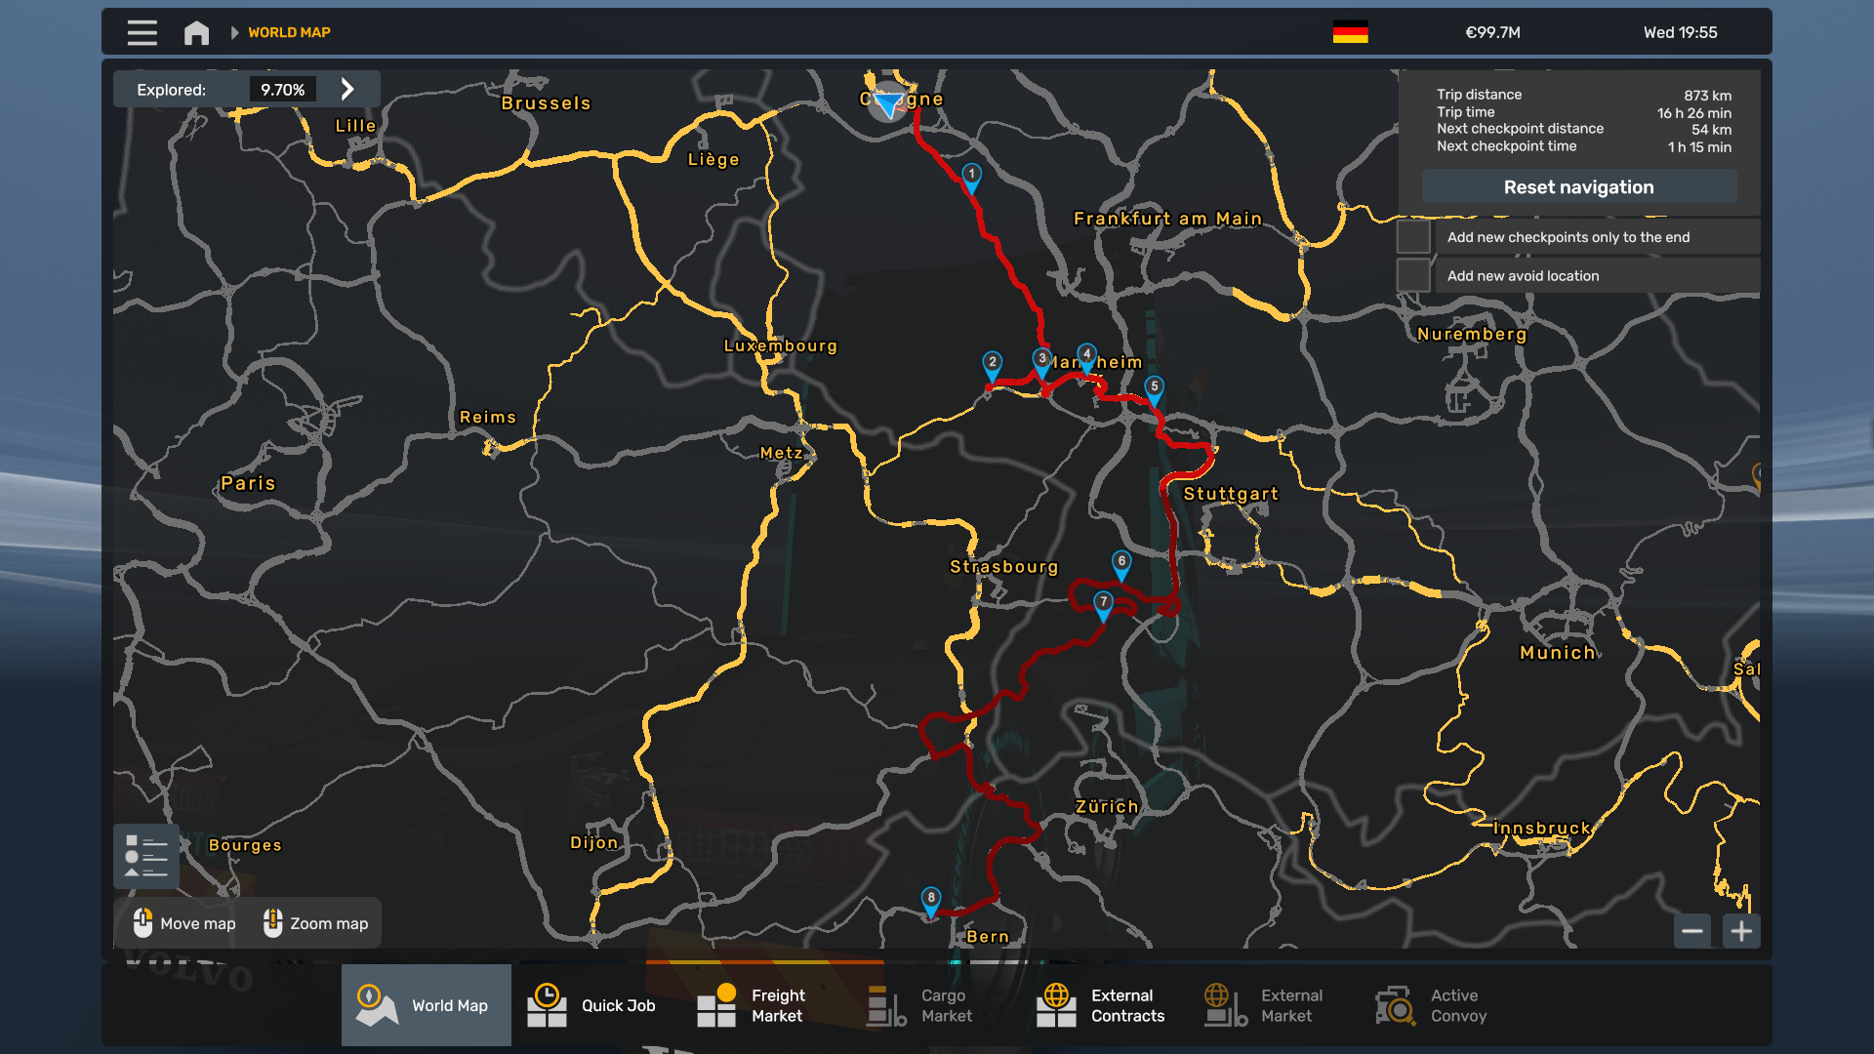Select the World Map tab
The width and height of the screenshot is (1874, 1054).
click(x=427, y=1005)
